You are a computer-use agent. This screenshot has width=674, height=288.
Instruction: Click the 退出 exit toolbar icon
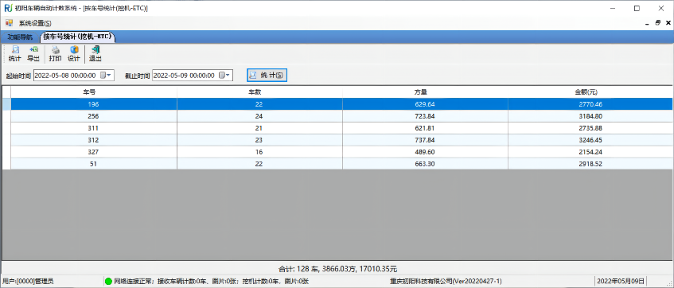coord(95,54)
